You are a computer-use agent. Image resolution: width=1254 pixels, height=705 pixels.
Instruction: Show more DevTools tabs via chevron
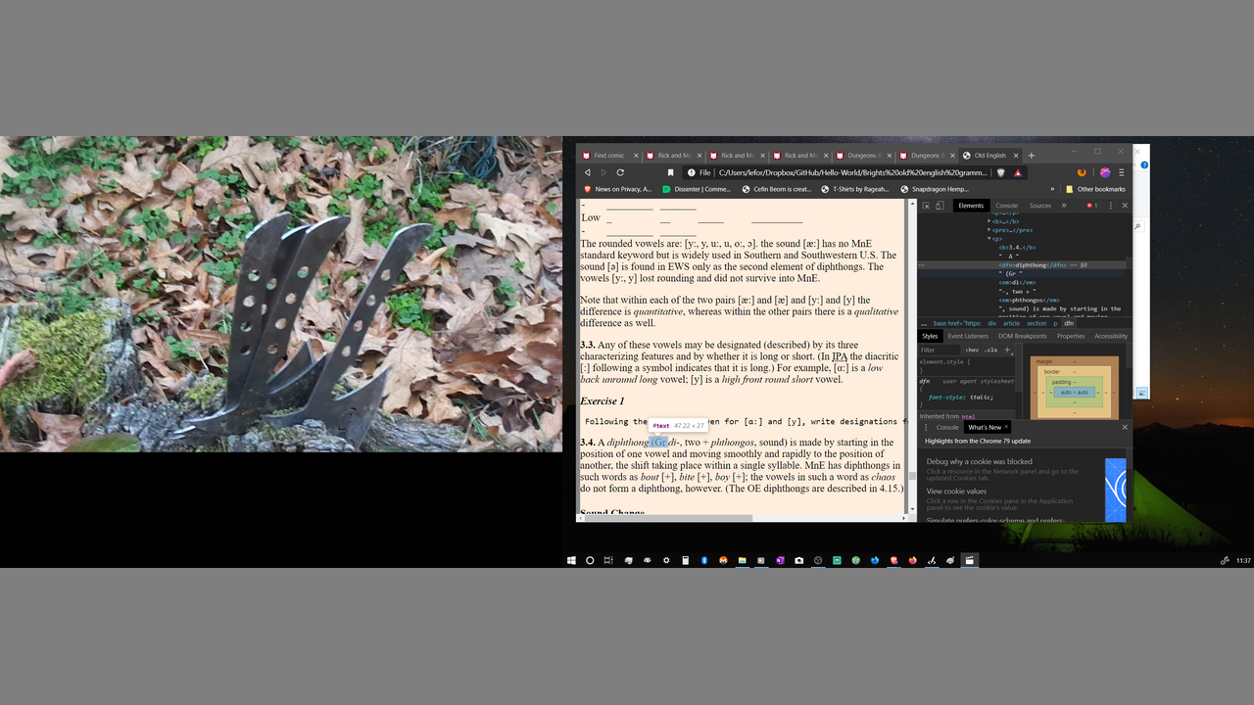click(1064, 206)
